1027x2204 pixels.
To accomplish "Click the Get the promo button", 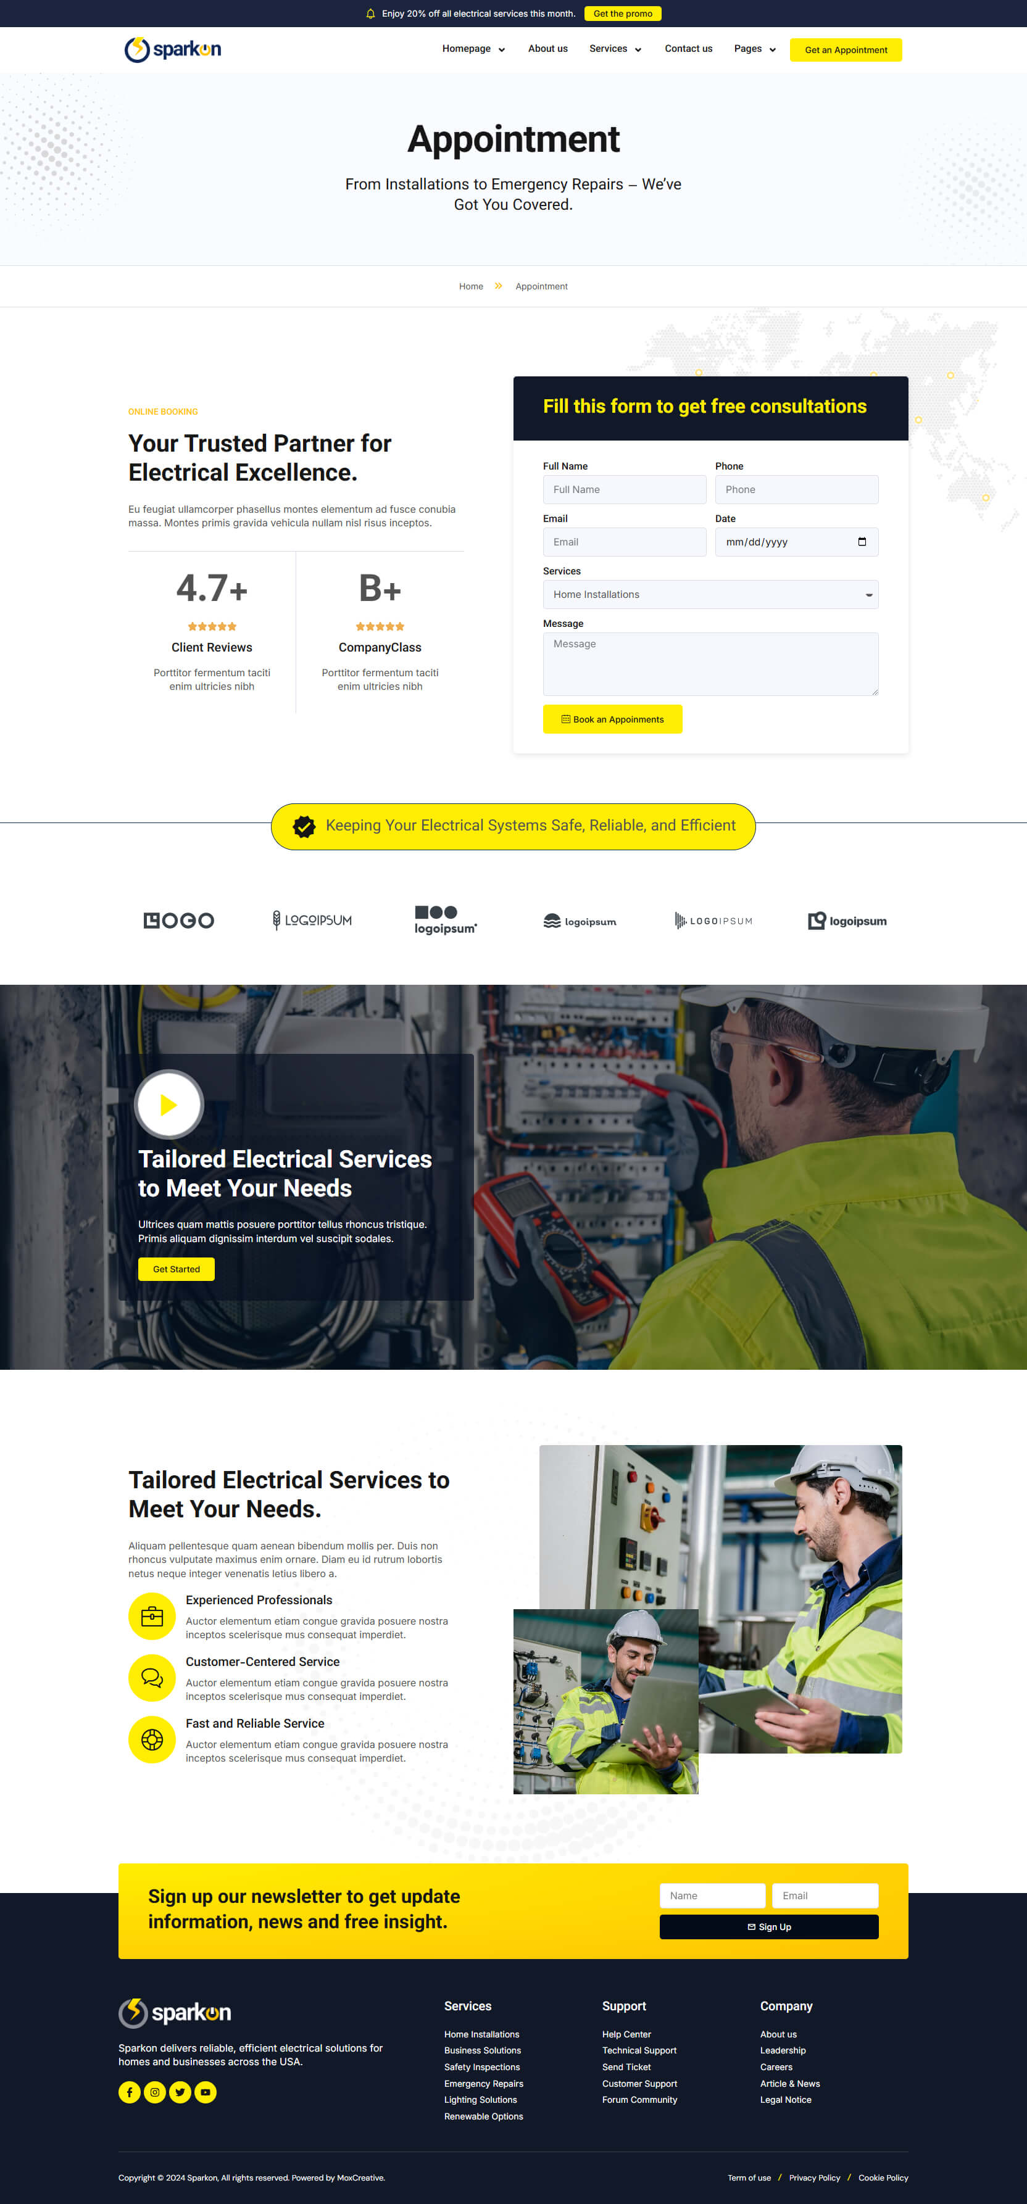I will pyautogui.click(x=622, y=13).
